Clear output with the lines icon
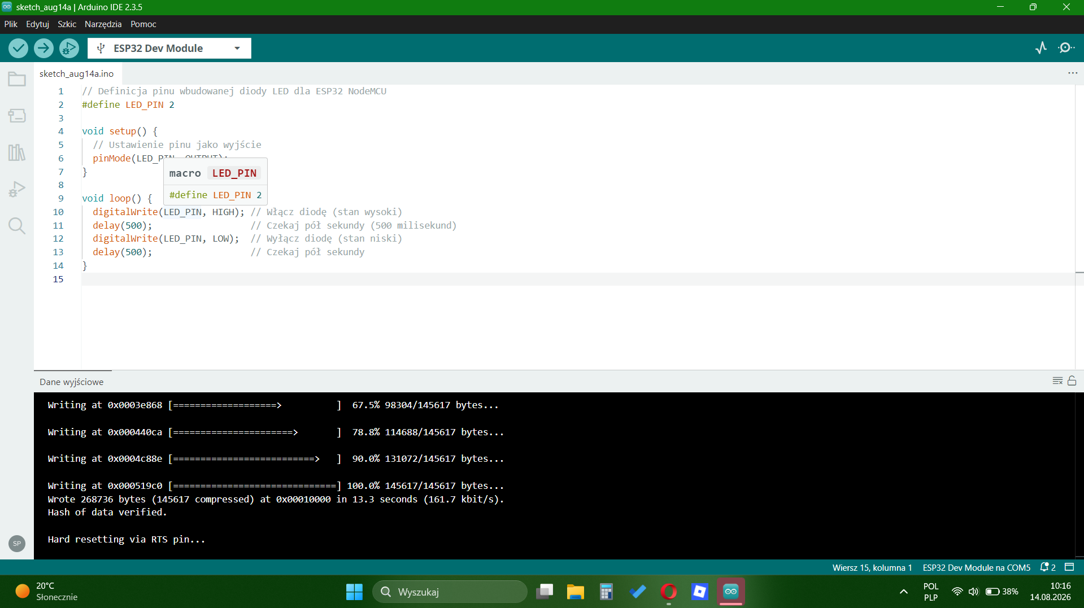Screen dimensions: 1084x608 coord(1057,381)
